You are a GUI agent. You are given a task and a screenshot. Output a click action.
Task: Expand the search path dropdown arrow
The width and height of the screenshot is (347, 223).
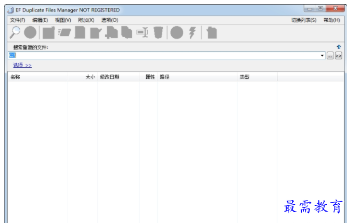[322, 55]
